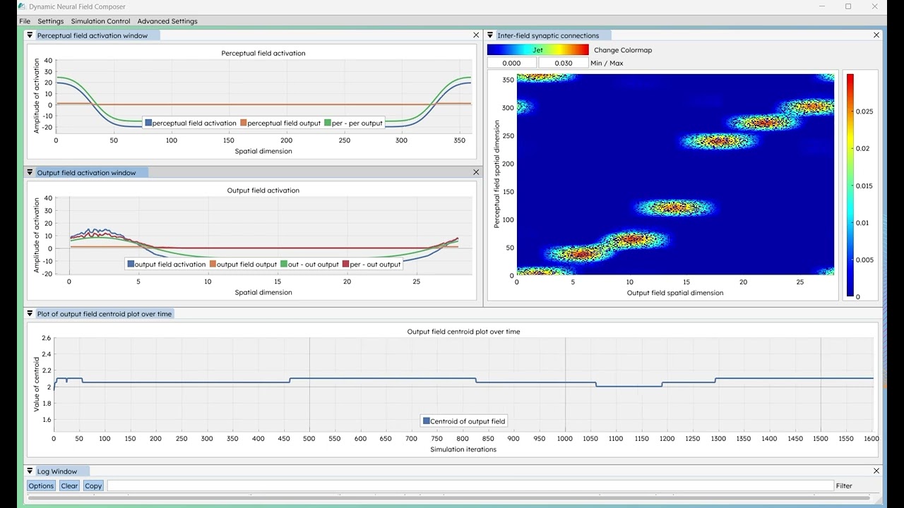Click the maximum value field showing 0.030
This screenshot has width=904, height=508.
click(564, 63)
